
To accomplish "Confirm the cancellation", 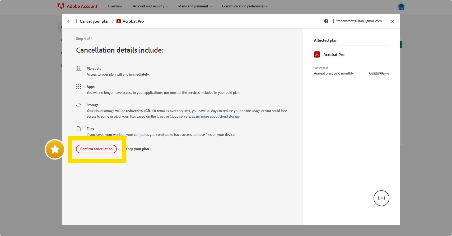I will 96,149.
